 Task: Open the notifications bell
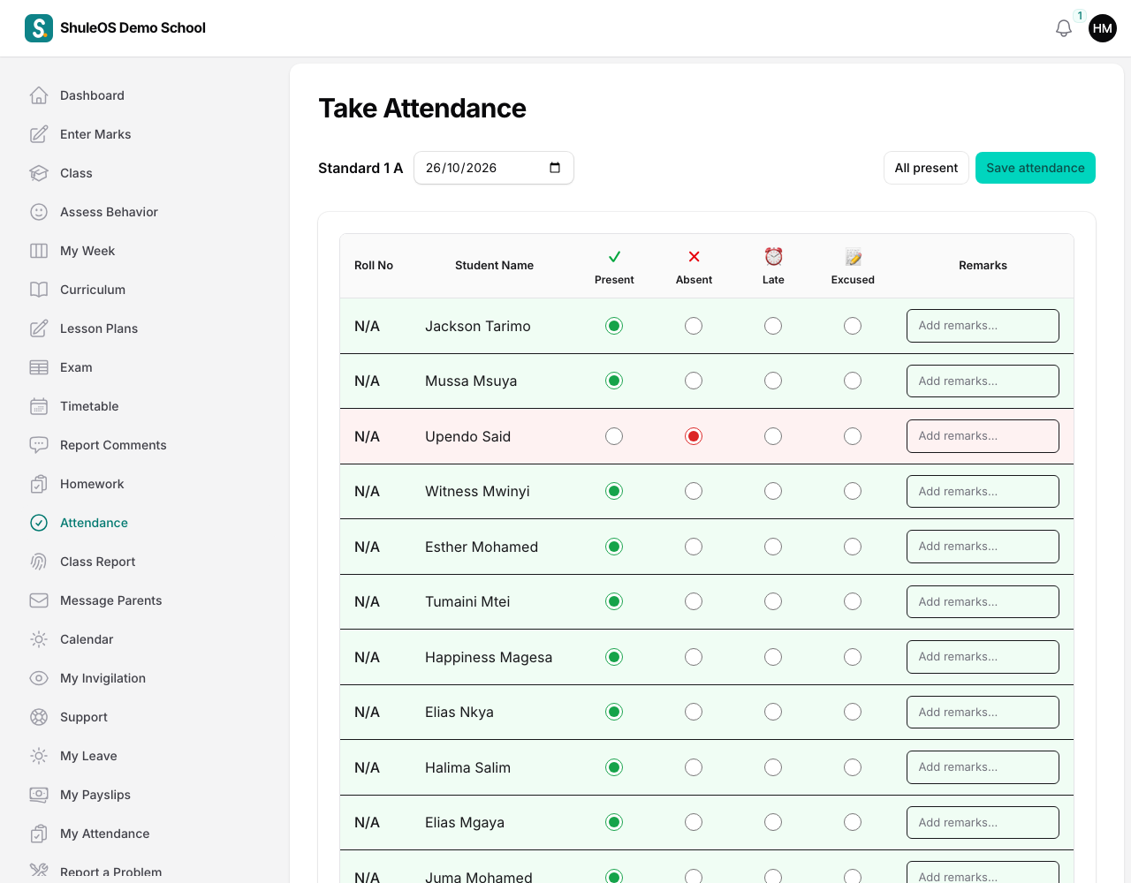coord(1064,28)
